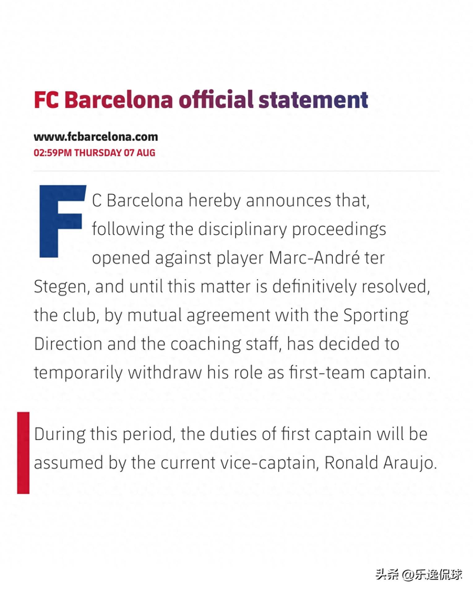Screen dimensions: 473x591
Task: Open the www.fcbarcelona.com link
Action: pos(96,137)
